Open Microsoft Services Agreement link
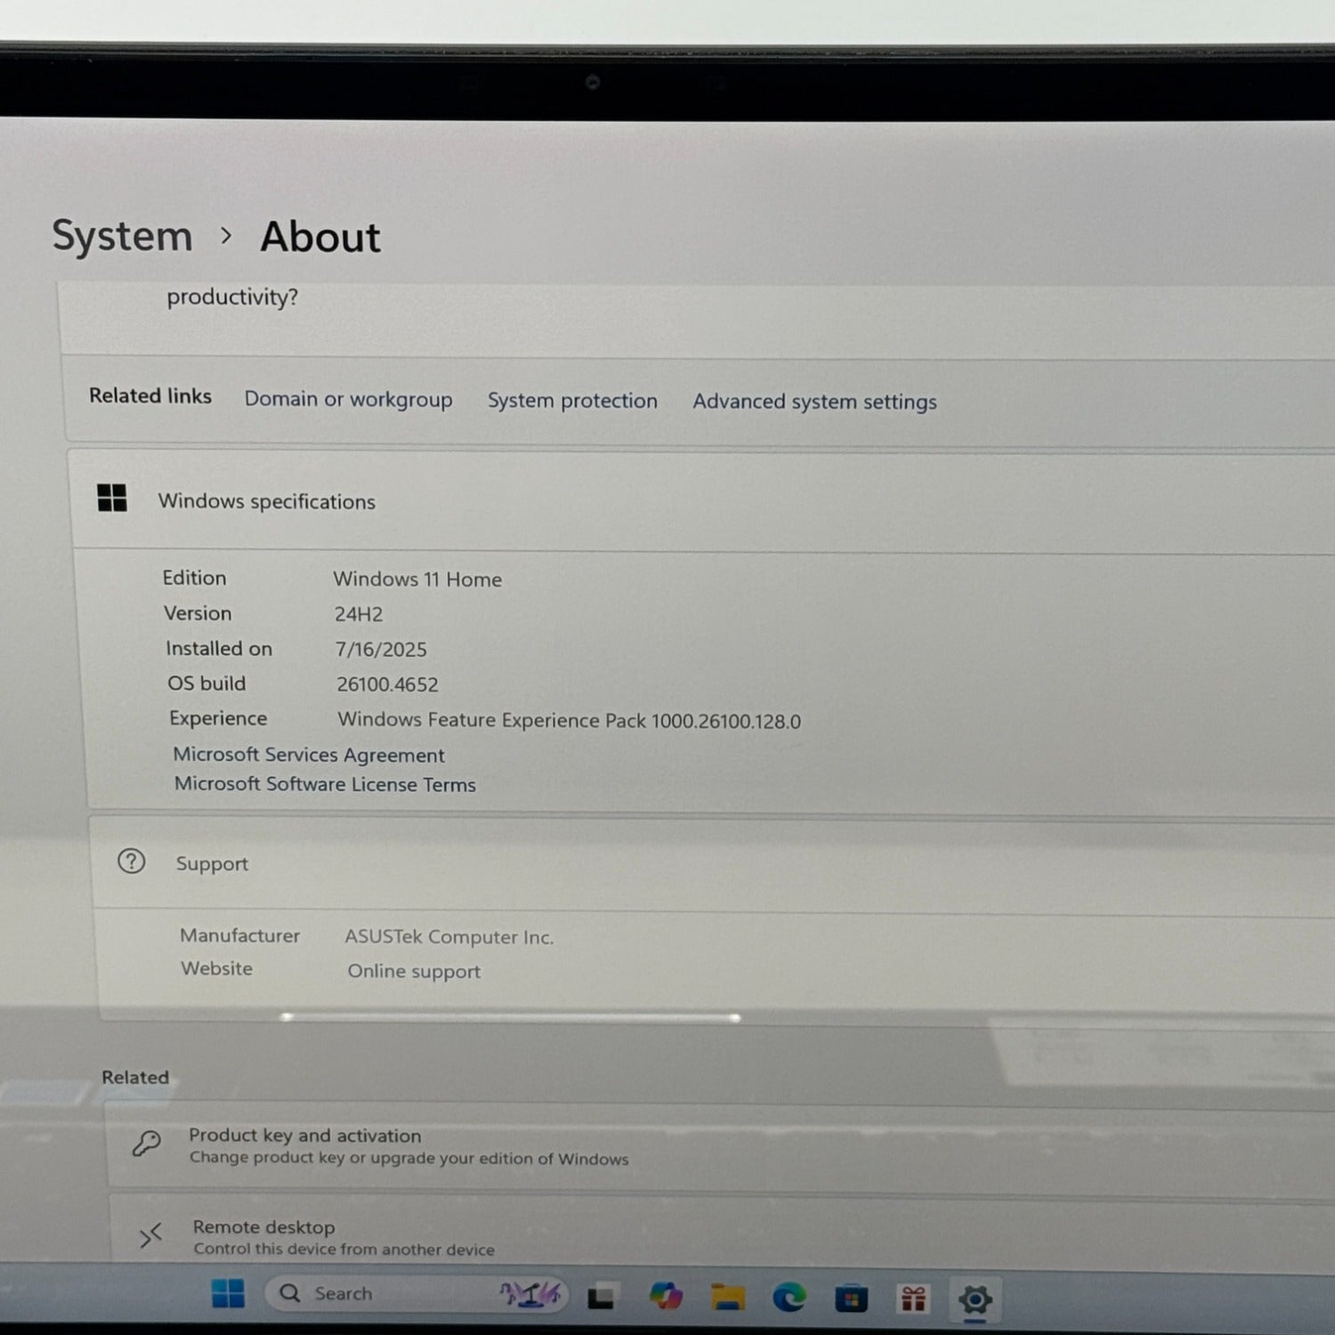Screen dimensions: 1335x1335 [x=309, y=755]
